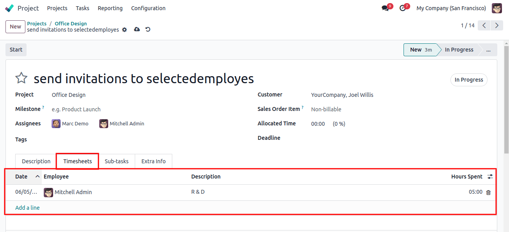Switch to the Timesheets tab
The height and width of the screenshot is (232, 509).
coord(78,161)
